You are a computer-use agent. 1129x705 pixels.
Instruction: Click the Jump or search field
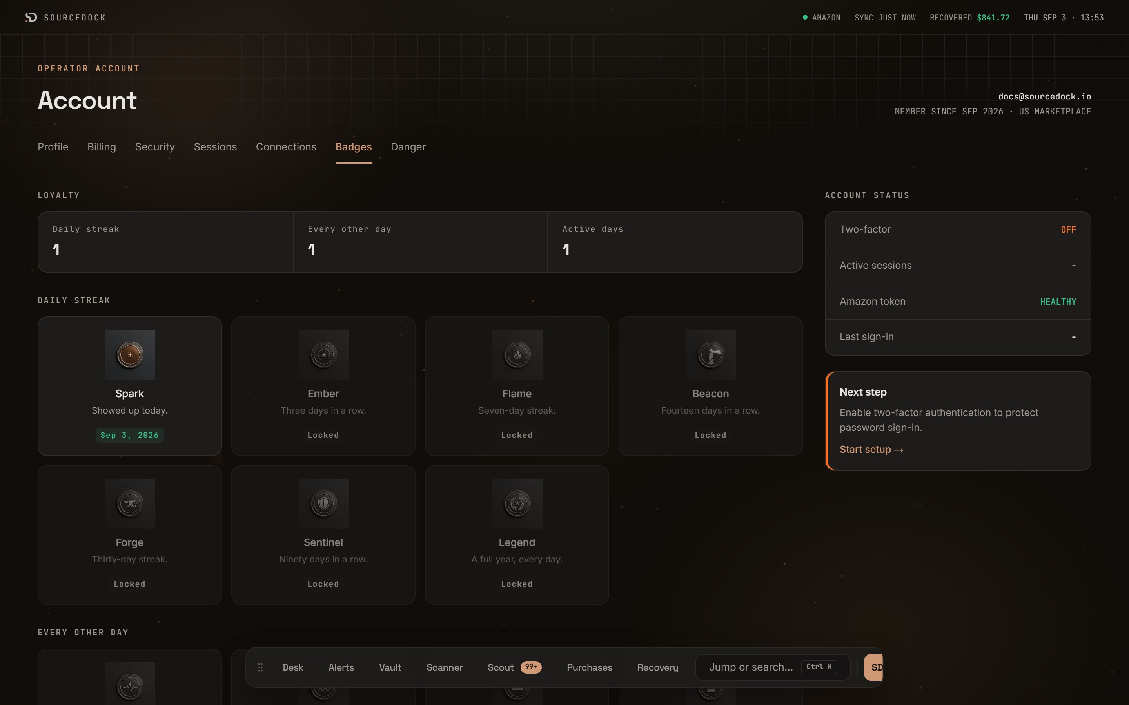pos(773,667)
